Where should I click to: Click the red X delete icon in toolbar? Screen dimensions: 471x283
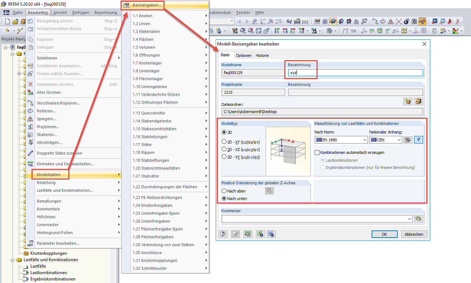pyautogui.click(x=398, y=21)
